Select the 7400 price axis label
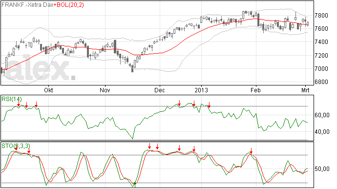 (321, 42)
